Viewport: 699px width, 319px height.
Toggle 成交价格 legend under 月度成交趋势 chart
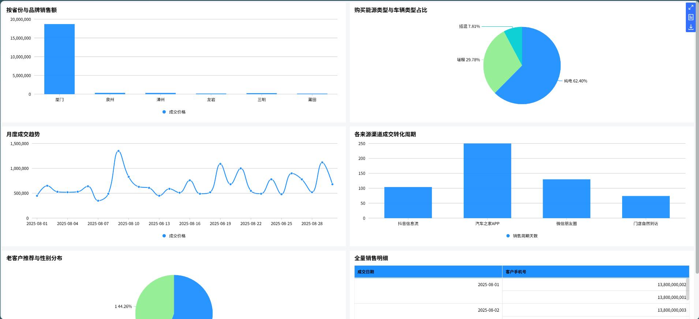click(174, 236)
